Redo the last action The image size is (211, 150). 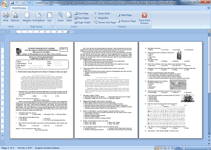24,2
